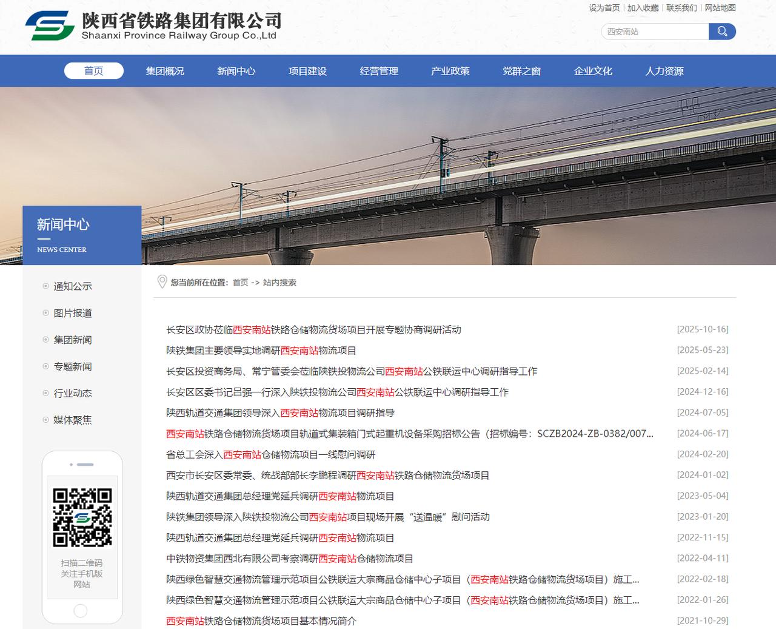Click the 新闻中心 NEWS CENTER sidebar heading
This screenshot has width=776, height=629.
click(82, 235)
